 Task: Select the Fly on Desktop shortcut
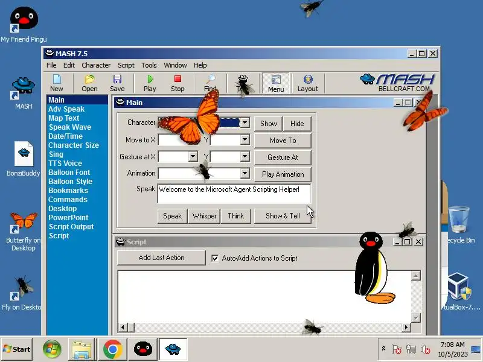[22, 293]
